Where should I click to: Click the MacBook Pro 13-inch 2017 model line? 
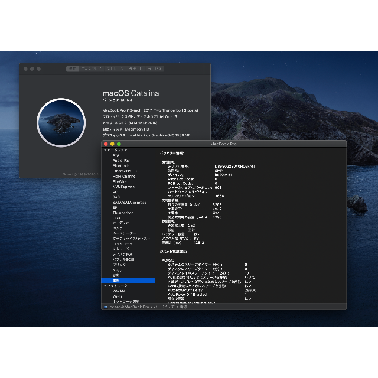pyautogui.click(x=150, y=110)
